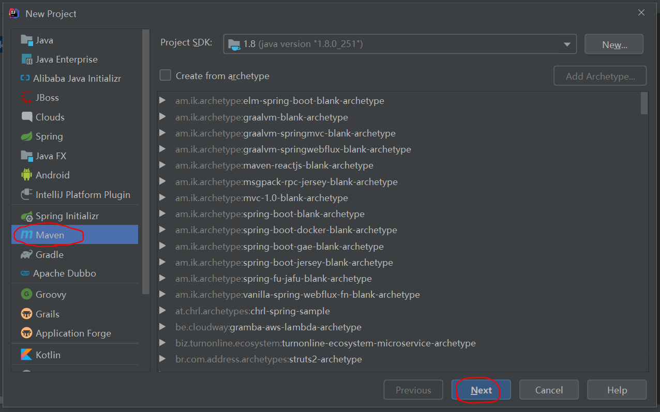Expand maven-reactjs-blank-archetype node
The height and width of the screenshot is (412, 660).
pyautogui.click(x=162, y=165)
